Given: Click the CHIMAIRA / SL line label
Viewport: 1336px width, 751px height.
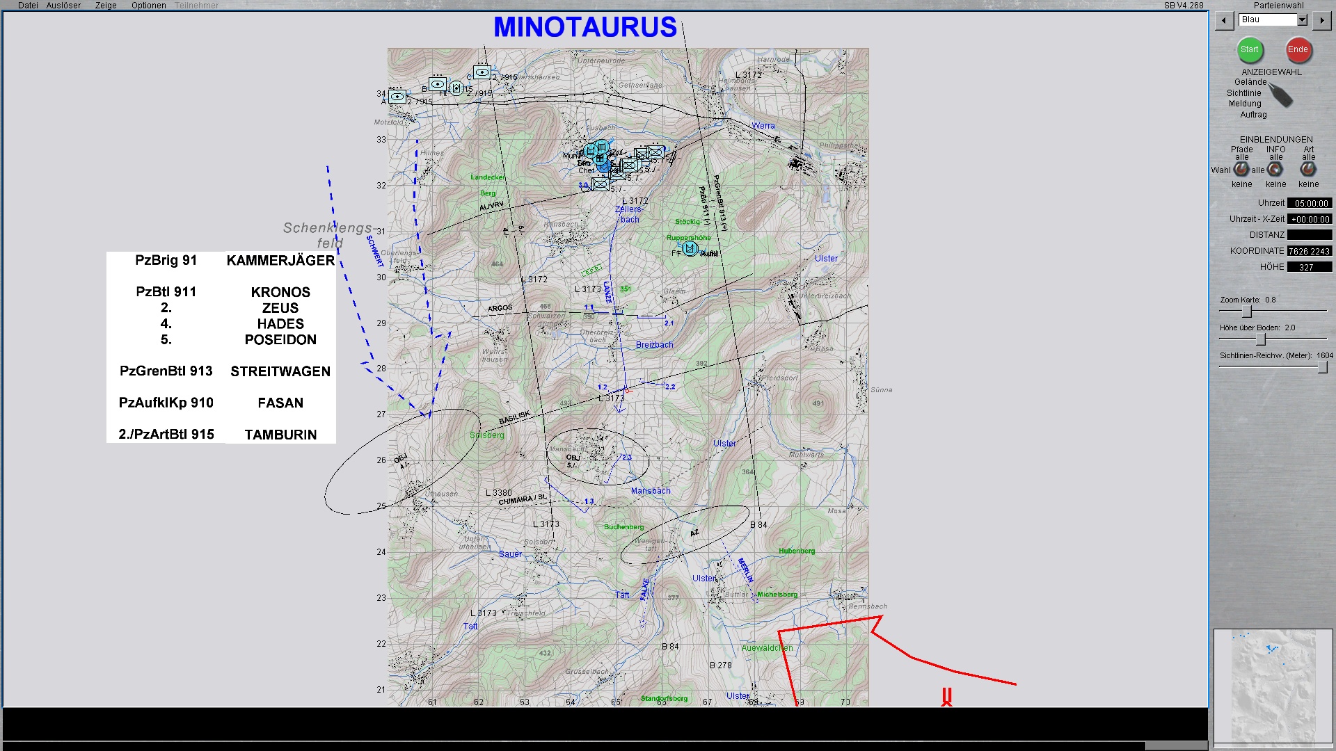Looking at the screenshot, I should pos(523,499).
